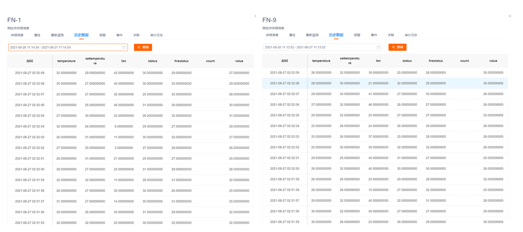Focus the FN-1 date range input

pyautogui.click(x=68, y=48)
